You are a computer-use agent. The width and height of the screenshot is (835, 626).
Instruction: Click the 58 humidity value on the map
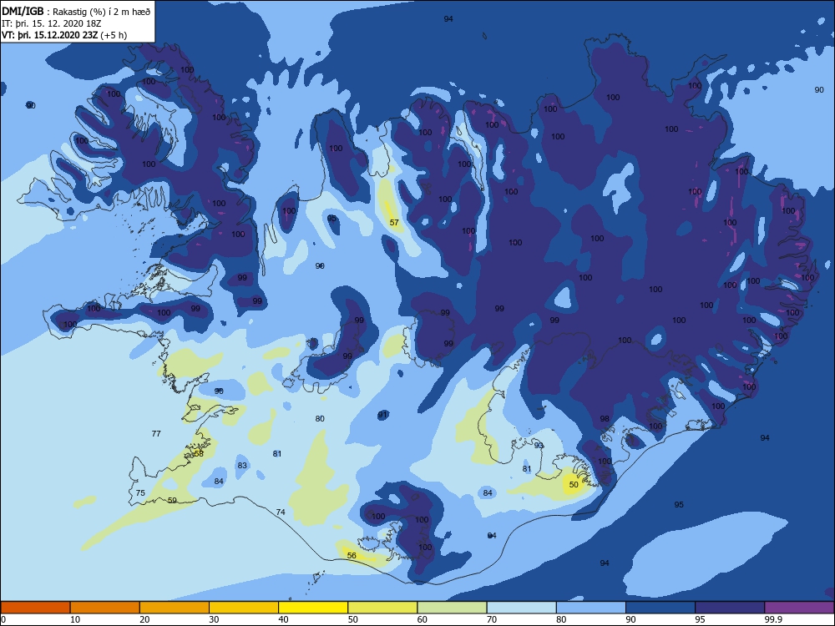pos(199,453)
